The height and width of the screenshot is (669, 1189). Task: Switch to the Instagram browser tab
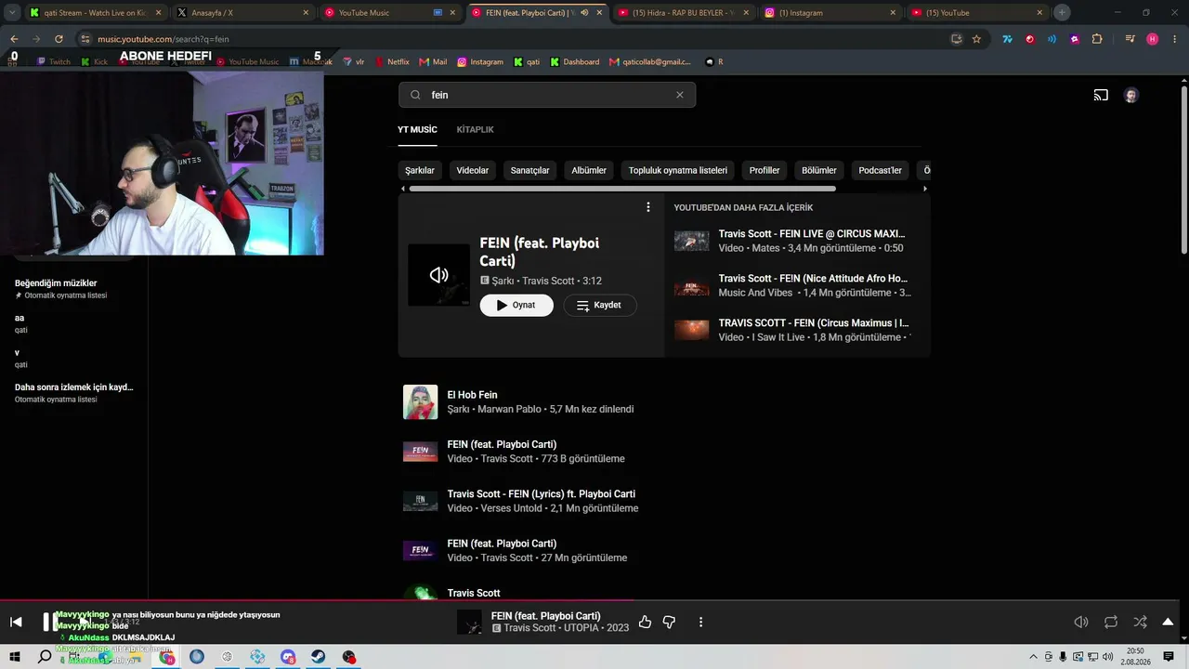click(830, 13)
